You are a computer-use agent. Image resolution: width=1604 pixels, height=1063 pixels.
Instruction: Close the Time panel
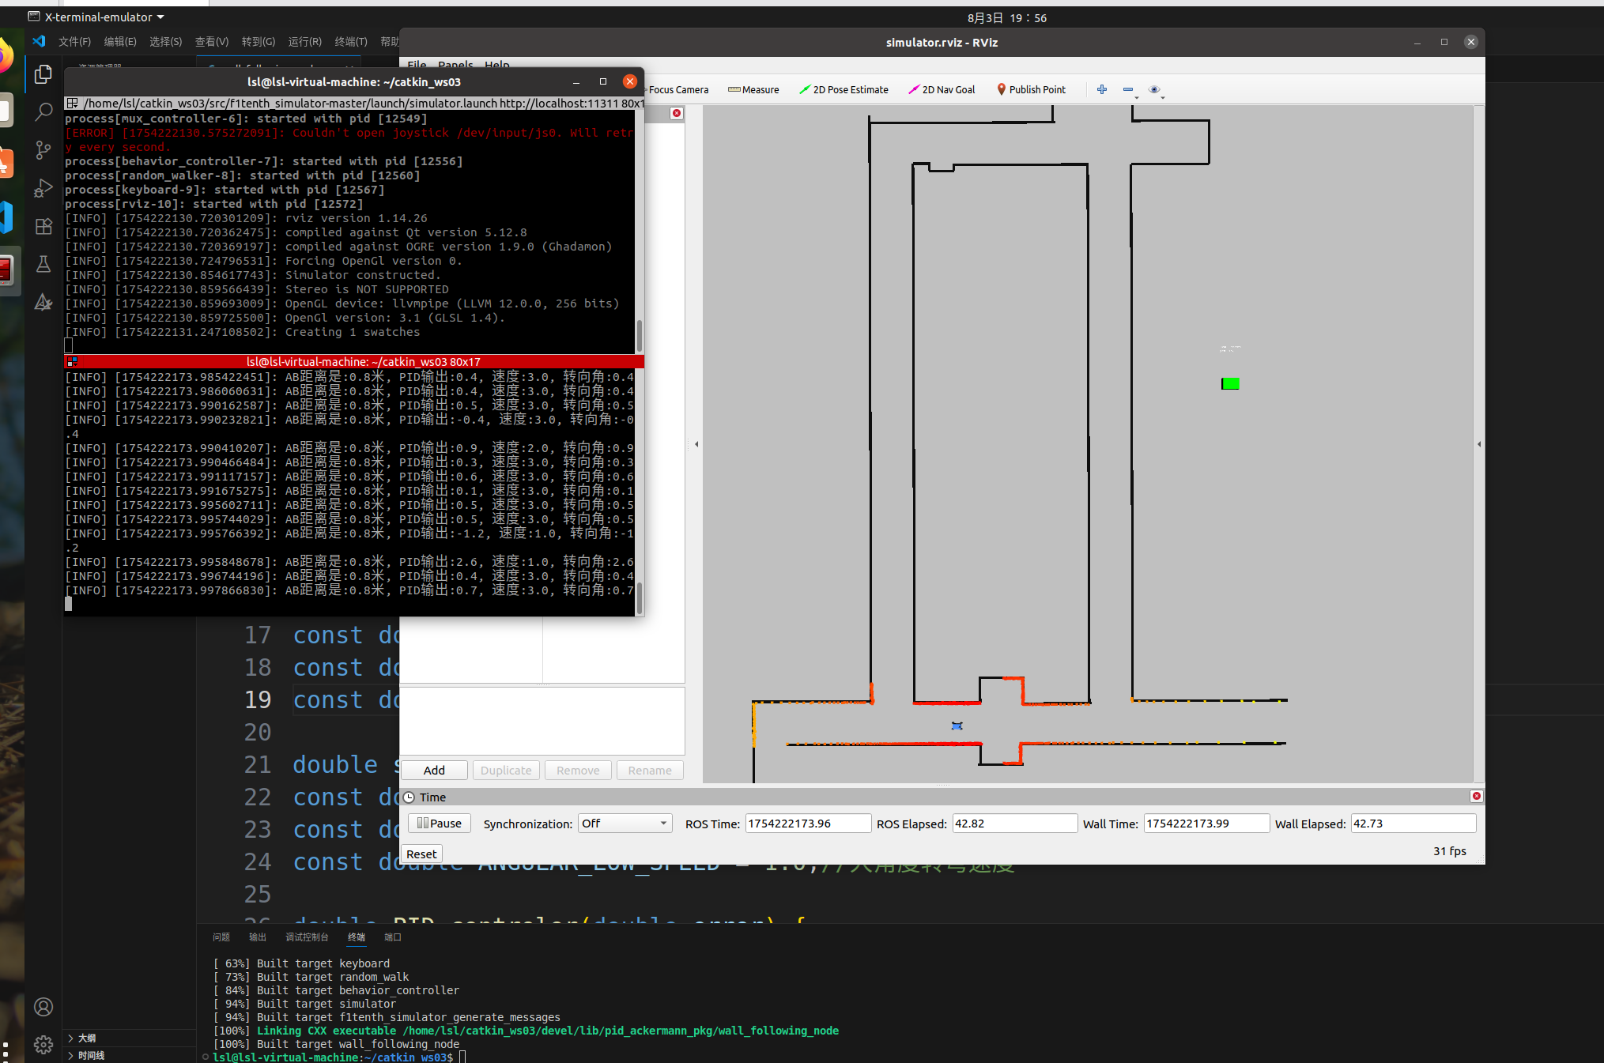(x=1476, y=796)
